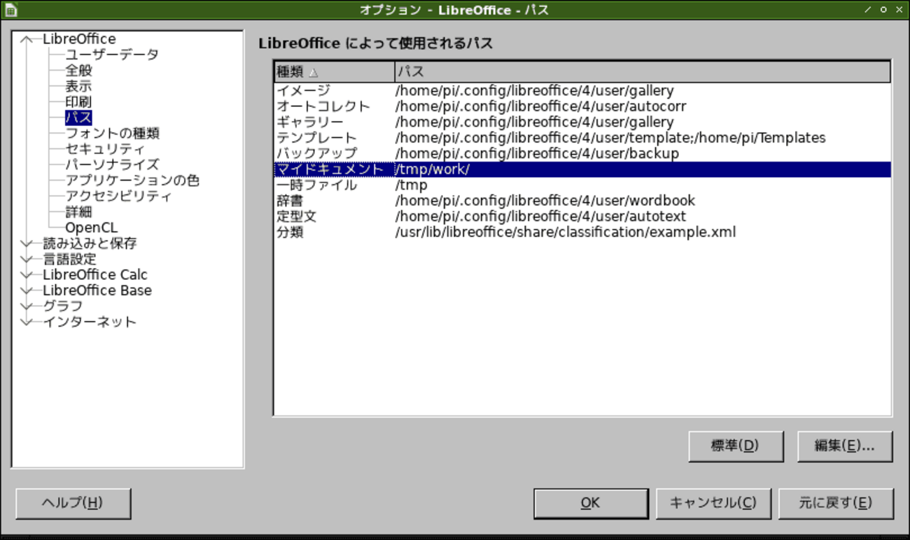The height and width of the screenshot is (540, 910).
Task: Select the highlighted パス tree item
Action: (78, 118)
